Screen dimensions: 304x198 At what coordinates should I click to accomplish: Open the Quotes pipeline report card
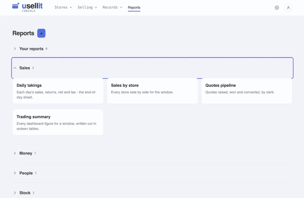[x=247, y=91]
